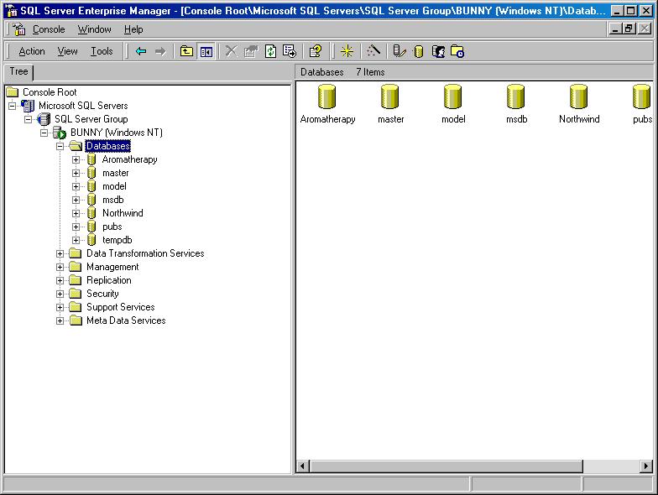Screen dimensions: 658x495
Task: Click the New (yellow star) toolbar icon
Action: (x=347, y=52)
